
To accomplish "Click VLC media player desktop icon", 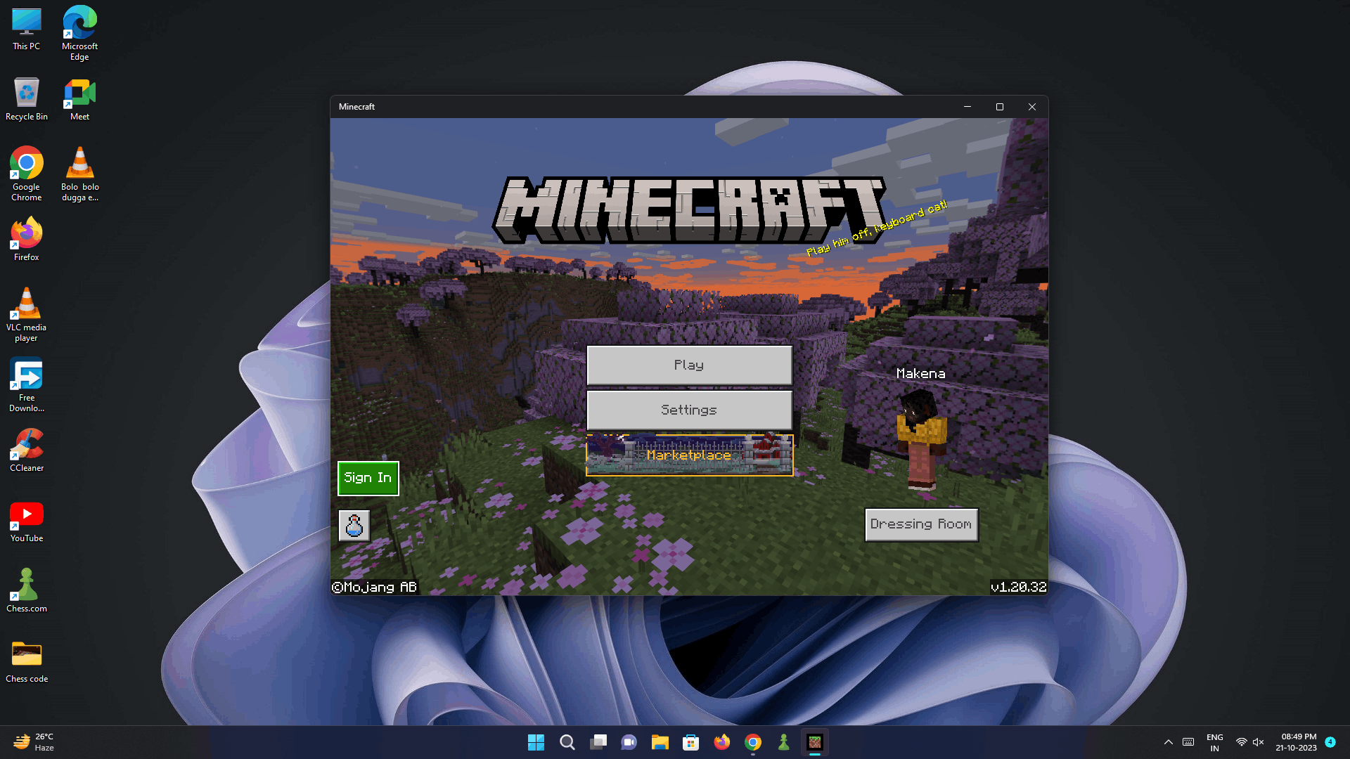I will click(25, 311).
